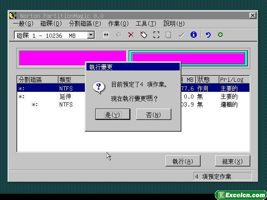Click the copy partition toolbar icon
The width and height of the screenshot is (267, 200).
tap(168, 35)
